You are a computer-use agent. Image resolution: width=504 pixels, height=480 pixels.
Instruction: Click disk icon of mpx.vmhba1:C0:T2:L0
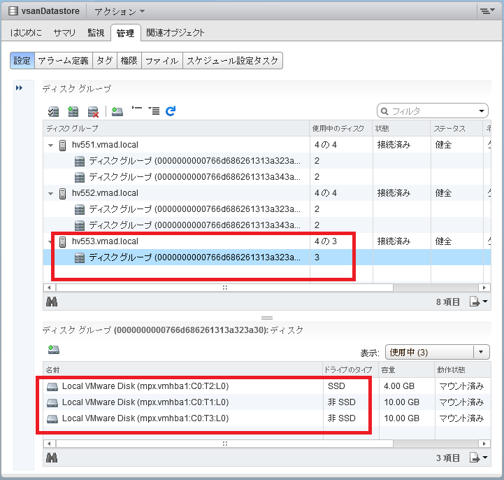tap(52, 386)
